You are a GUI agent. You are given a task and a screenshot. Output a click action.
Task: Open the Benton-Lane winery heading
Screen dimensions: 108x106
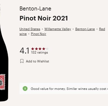[x=35, y=9]
